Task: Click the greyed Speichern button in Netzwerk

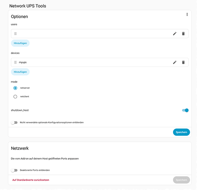Action: 181,180
